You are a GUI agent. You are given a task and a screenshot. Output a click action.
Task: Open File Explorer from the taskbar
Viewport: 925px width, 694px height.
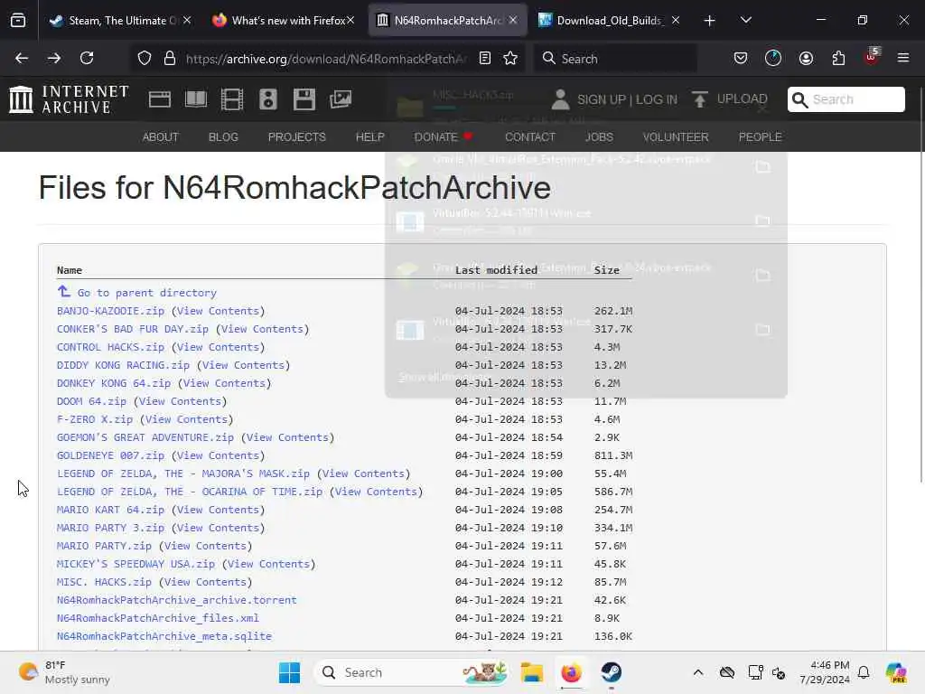tap(531, 672)
